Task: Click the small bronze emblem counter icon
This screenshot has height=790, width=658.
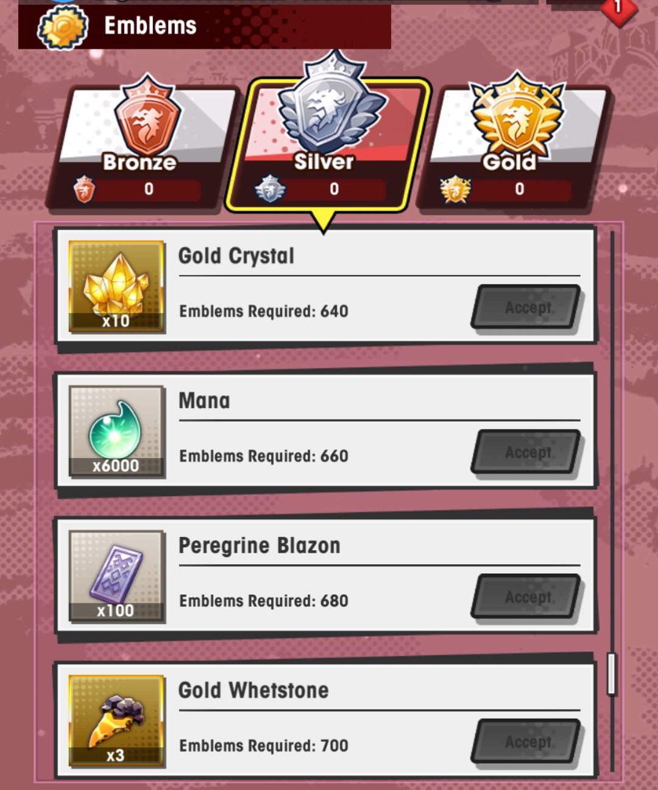Action: 84,189
